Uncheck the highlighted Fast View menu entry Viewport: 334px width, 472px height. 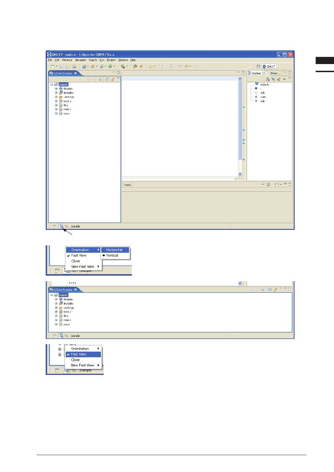(x=79, y=354)
